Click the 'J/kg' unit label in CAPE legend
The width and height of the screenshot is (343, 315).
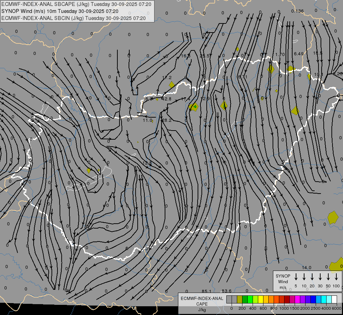pyautogui.click(x=202, y=310)
